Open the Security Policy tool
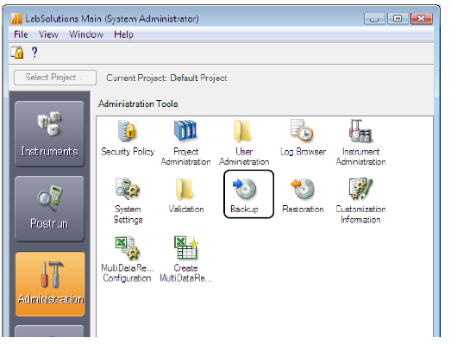Viewport: 451px width, 344px height. (x=128, y=138)
